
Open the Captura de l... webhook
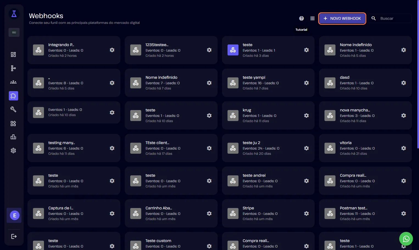click(x=74, y=214)
